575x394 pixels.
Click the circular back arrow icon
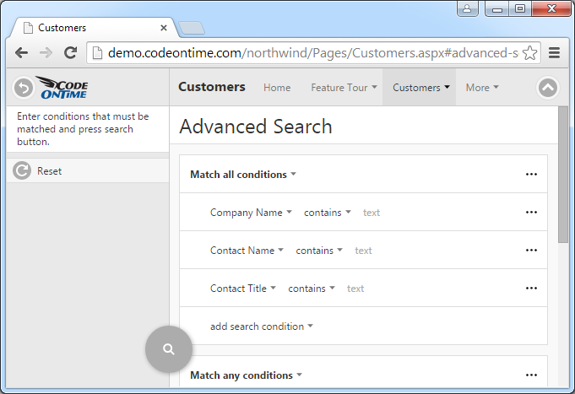[24, 87]
